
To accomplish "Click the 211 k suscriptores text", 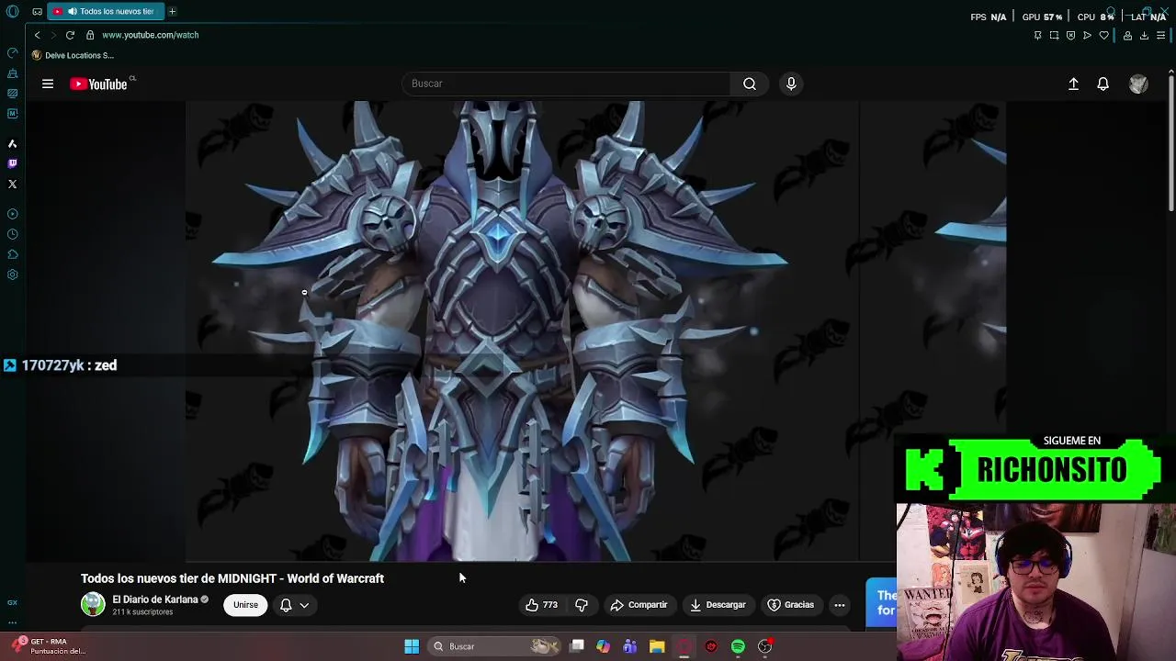I will 142,612.
